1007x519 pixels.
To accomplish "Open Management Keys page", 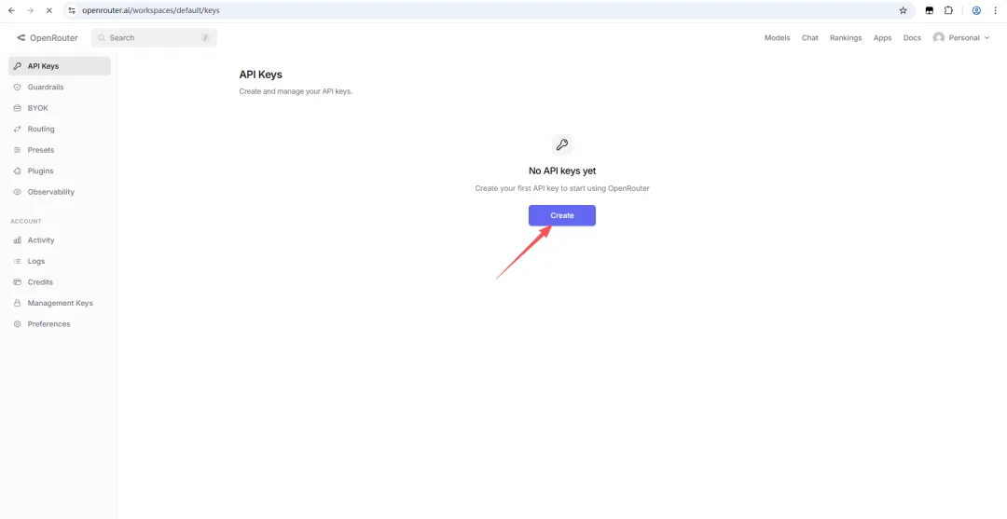I will tap(59, 303).
